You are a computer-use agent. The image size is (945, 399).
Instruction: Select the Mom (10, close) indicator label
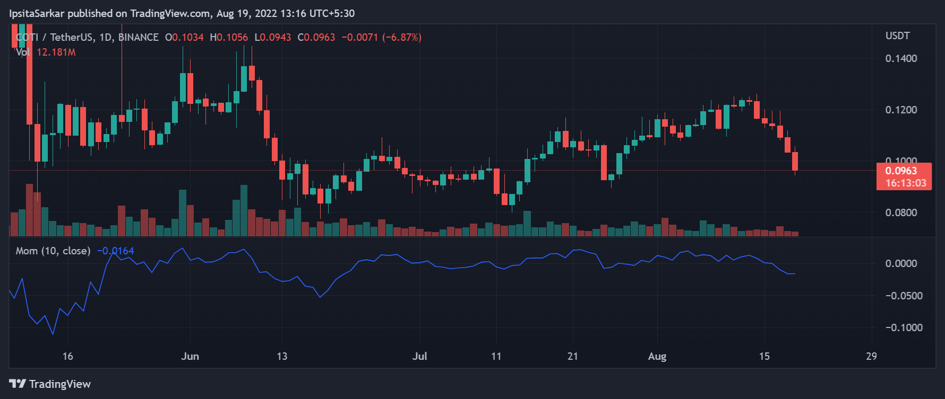[x=53, y=251]
